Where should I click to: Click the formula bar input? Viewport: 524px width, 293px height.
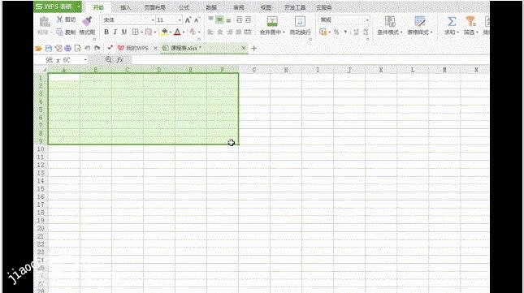(x=310, y=60)
